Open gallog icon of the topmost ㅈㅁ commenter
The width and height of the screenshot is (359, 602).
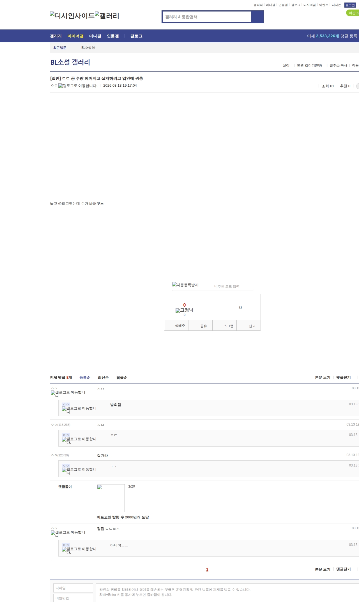pyautogui.click(x=68, y=394)
